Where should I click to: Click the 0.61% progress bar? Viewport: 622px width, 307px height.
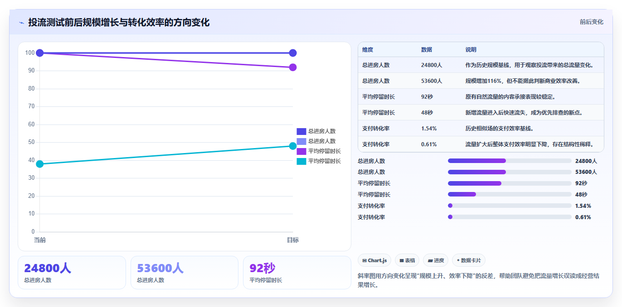coord(510,217)
